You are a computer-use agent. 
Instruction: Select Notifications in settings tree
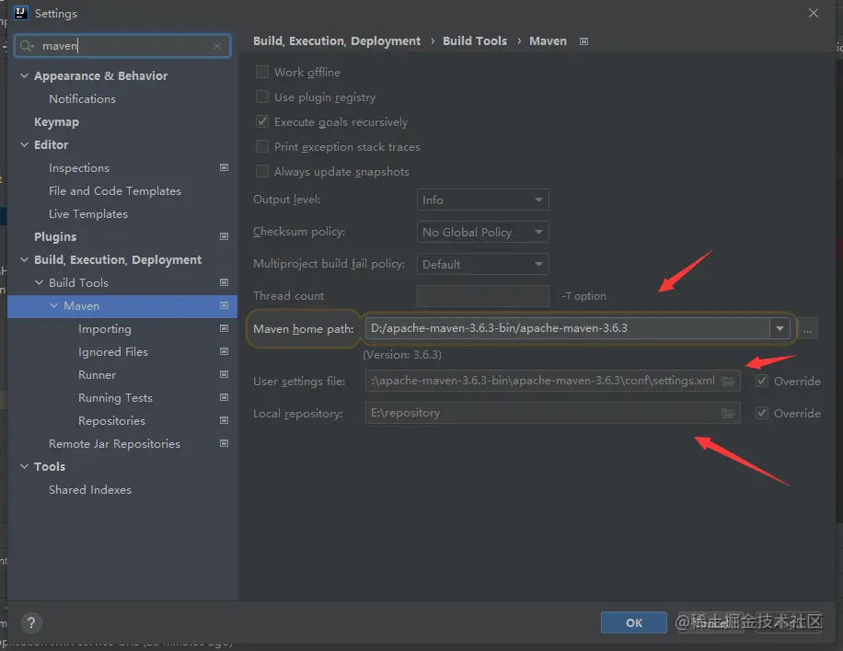[82, 98]
